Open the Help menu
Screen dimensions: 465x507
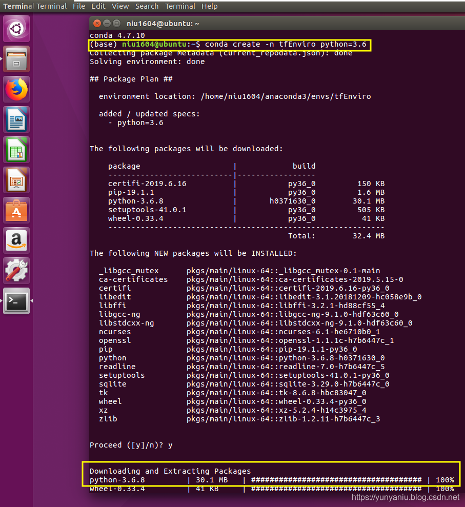click(209, 6)
